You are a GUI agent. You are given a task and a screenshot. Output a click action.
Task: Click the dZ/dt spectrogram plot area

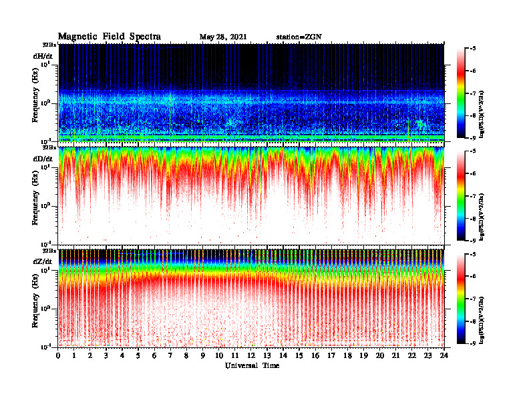(x=251, y=298)
